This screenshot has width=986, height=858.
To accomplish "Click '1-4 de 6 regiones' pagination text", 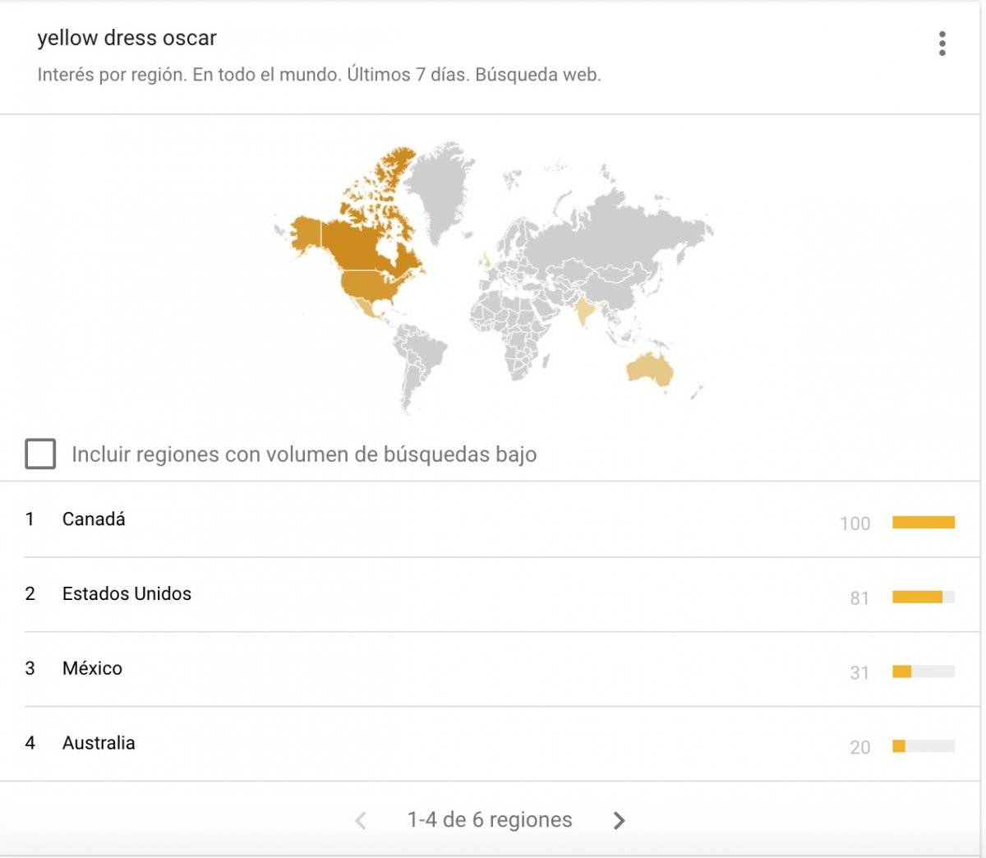I will [x=490, y=820].
